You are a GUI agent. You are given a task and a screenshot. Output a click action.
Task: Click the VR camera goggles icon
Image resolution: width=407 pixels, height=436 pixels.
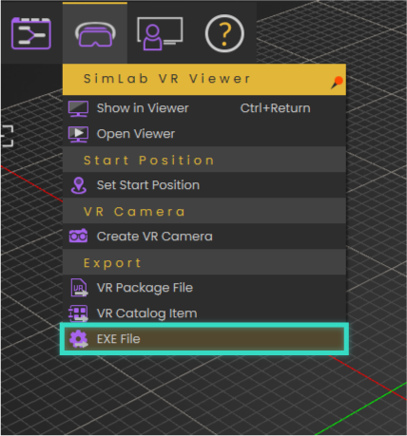(78, 236)
